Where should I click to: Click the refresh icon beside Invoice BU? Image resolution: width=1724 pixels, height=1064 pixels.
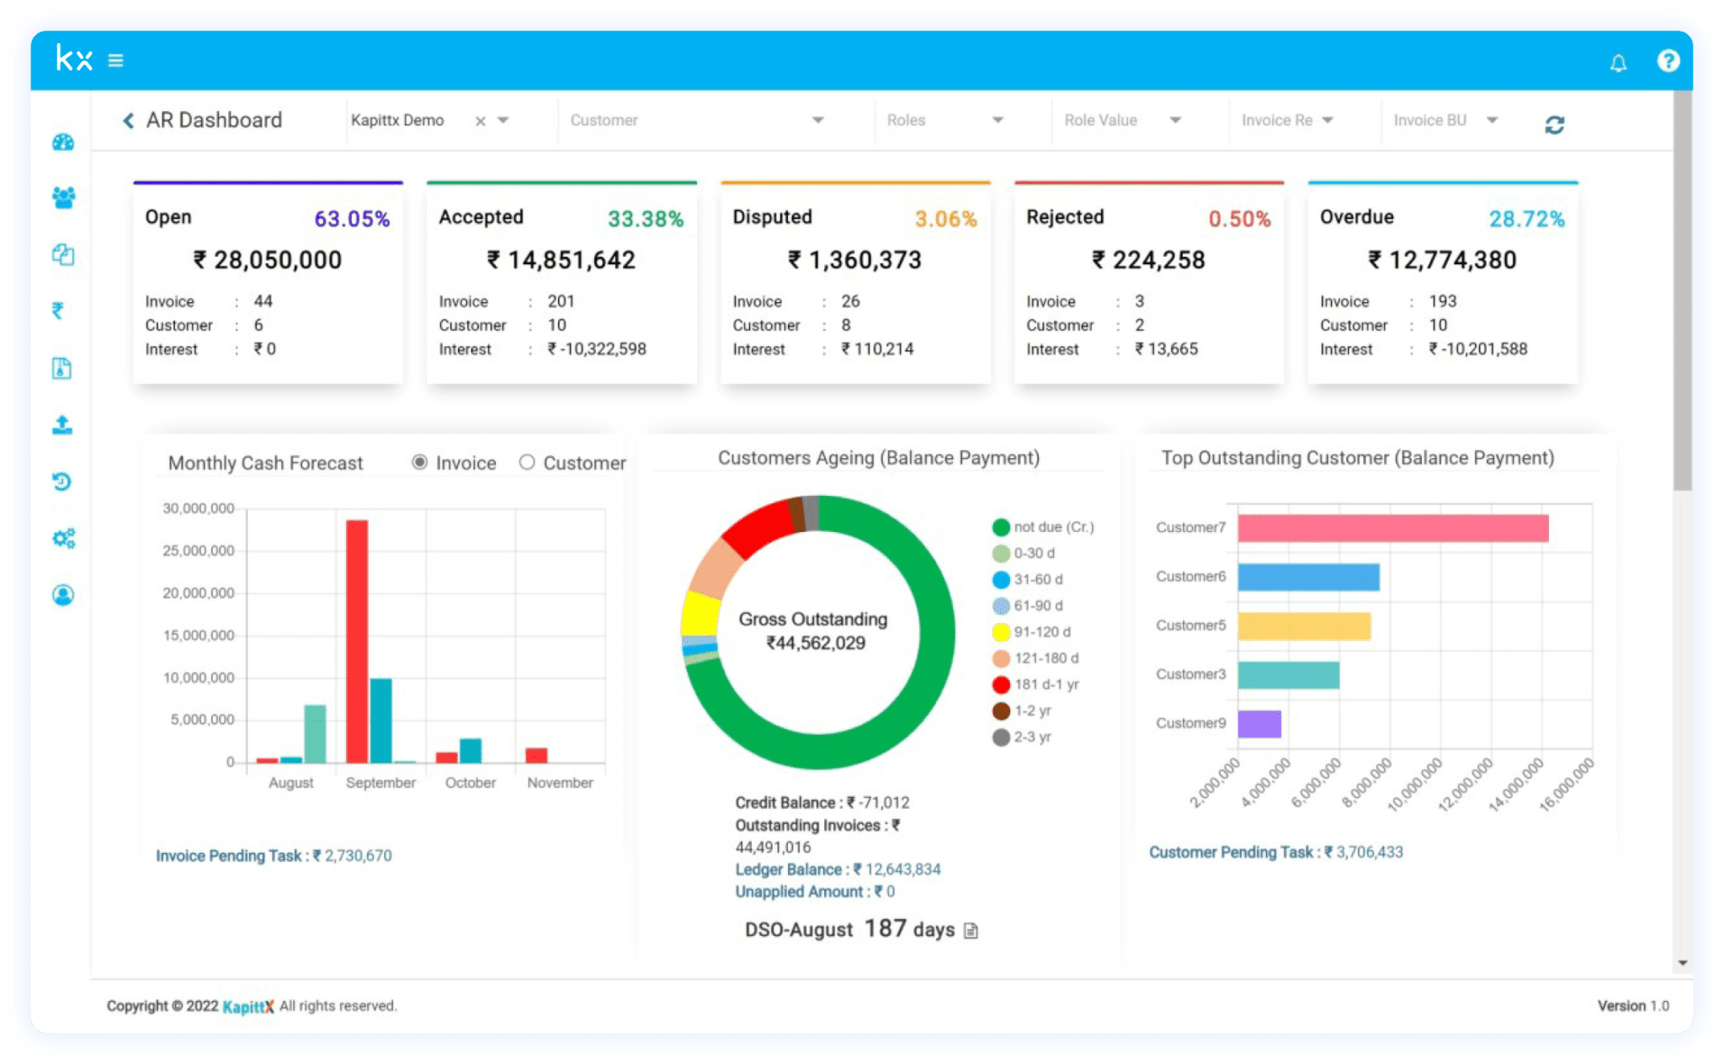point(1554,125)
